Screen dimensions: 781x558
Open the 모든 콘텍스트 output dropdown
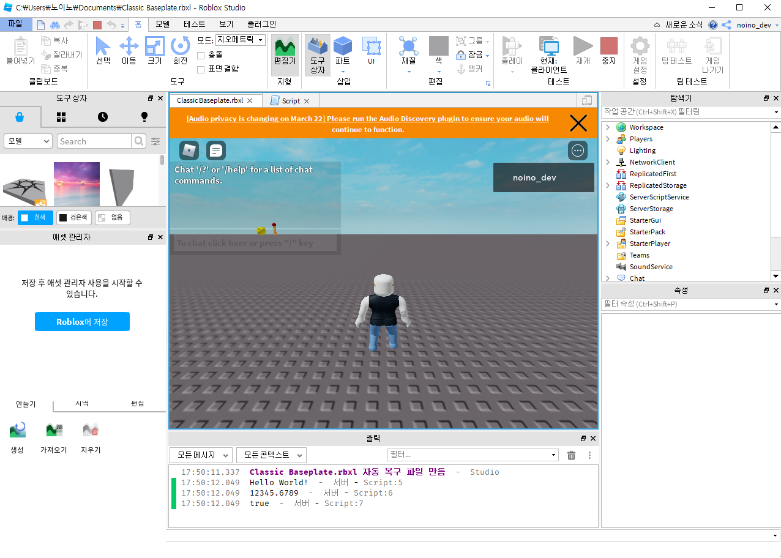pos(271,455)
